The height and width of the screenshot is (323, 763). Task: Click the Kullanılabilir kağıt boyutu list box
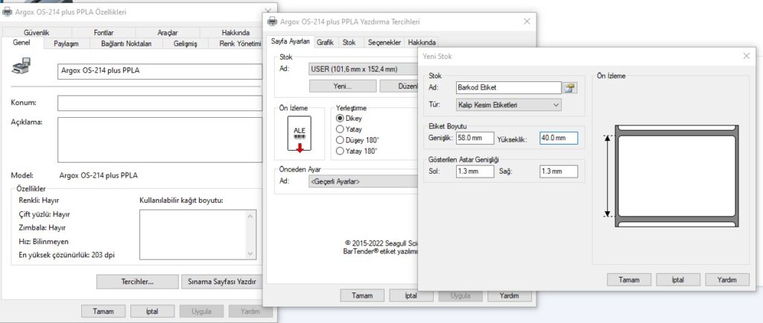pos(197,235)
